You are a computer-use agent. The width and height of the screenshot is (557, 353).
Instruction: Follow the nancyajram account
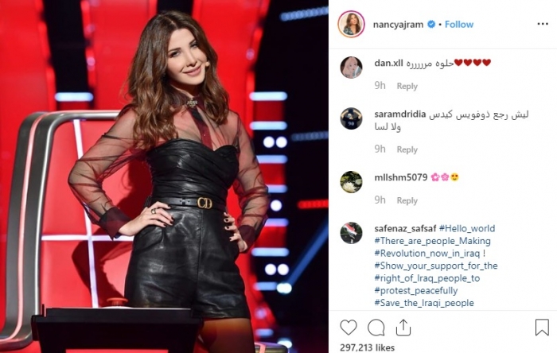tap(459, 24)
